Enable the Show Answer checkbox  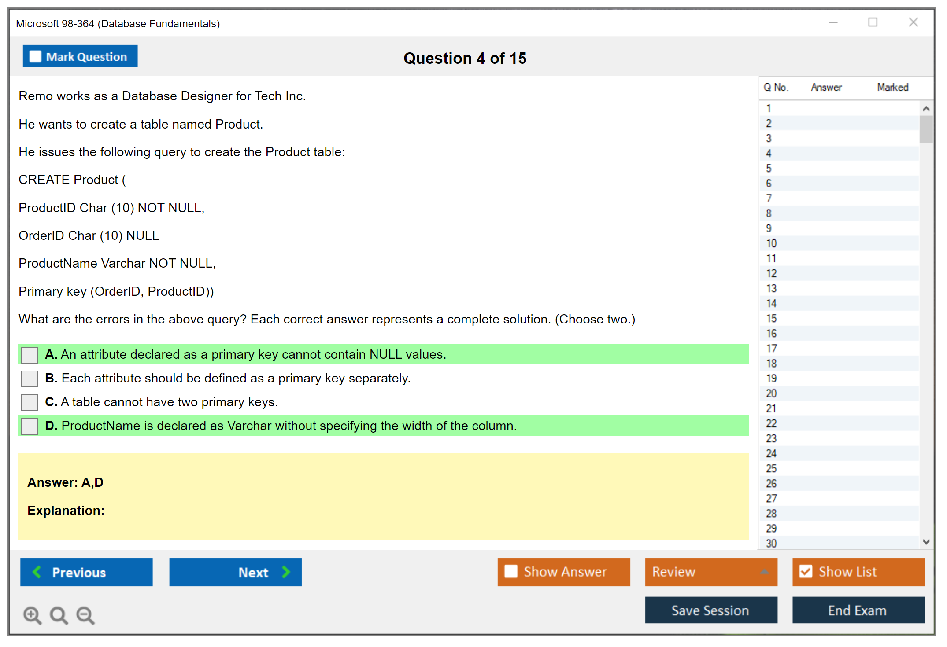(511, 571)
